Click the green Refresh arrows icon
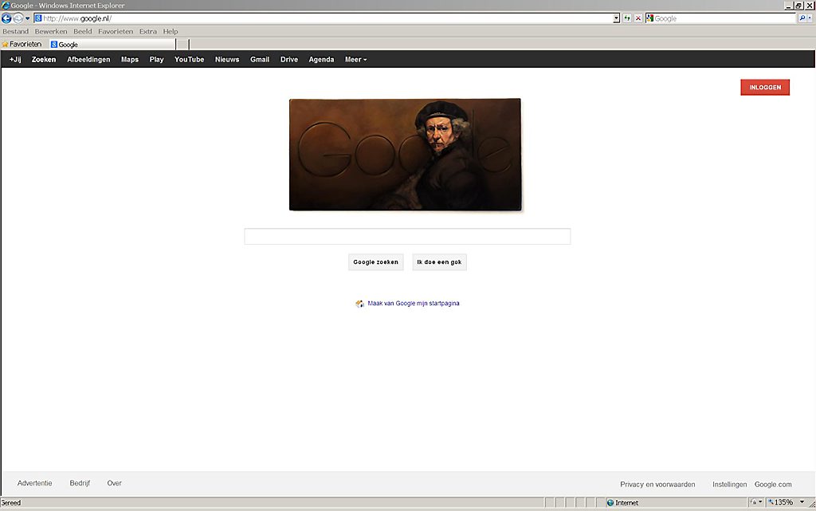 tap(627, 18)
